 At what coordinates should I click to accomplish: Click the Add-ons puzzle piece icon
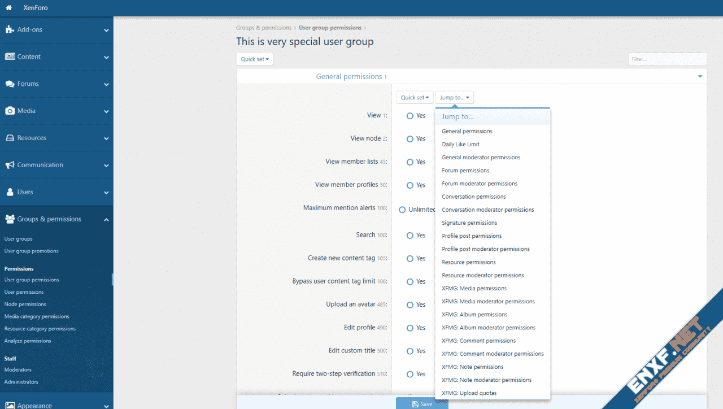pos(10,30)
